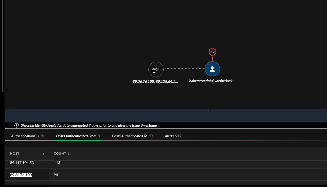Click the left edge vertical scrollbar
Viewport: 327px width, 187px height.
pyautogui.click(x=2, y=46)
